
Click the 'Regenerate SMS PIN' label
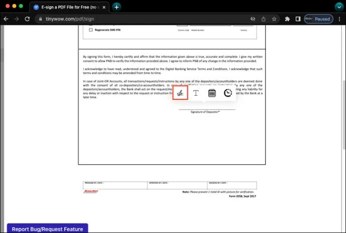point(108,30)
